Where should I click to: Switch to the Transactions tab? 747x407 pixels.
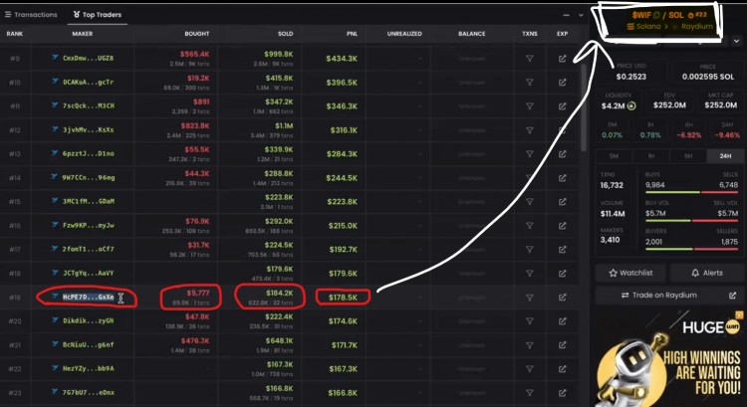[30, 15]
